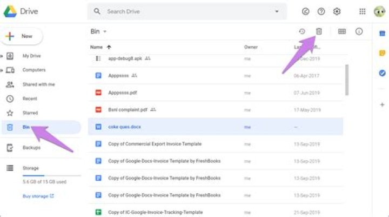This screenshot has height=217, width=389.
Task: Expand the Computers tree item
Action: pos(2,70)
